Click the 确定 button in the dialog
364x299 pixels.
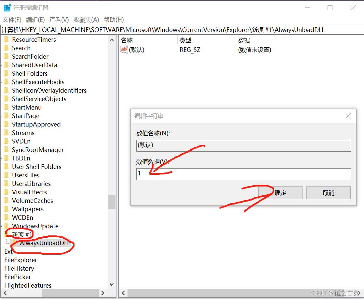pyautogui.click(x=280, y=193)
